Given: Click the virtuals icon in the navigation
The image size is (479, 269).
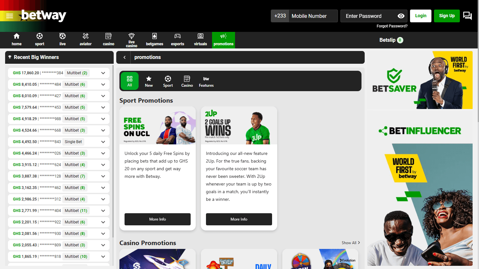Looking at the screenshot, I should (x=200, y=40).
